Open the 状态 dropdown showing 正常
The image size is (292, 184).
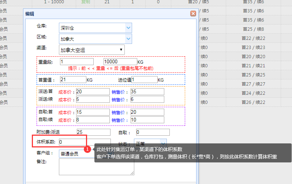tap(150, 144)
